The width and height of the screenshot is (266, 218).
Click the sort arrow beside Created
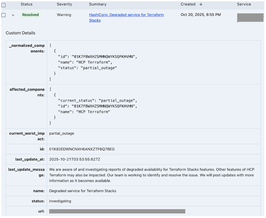pyautogui.click(x=201, y=4)
